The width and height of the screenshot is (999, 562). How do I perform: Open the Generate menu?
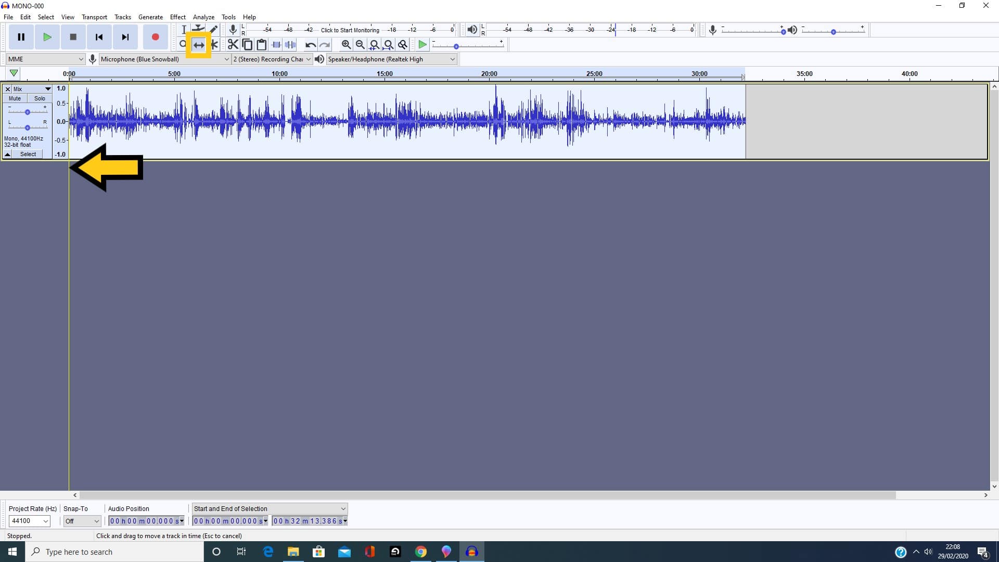[150, 17]
